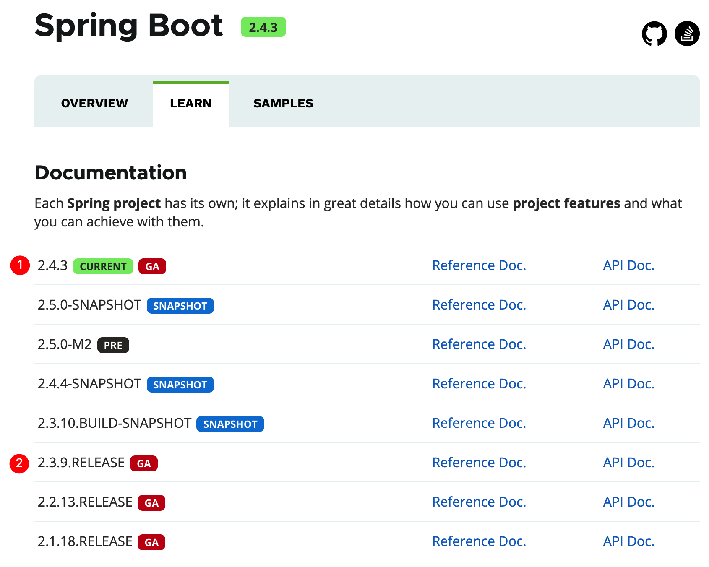Open API Doc for 2.5.0-M2
The width and height of the screenshot is (709, 567).
(x=628, y=344)
